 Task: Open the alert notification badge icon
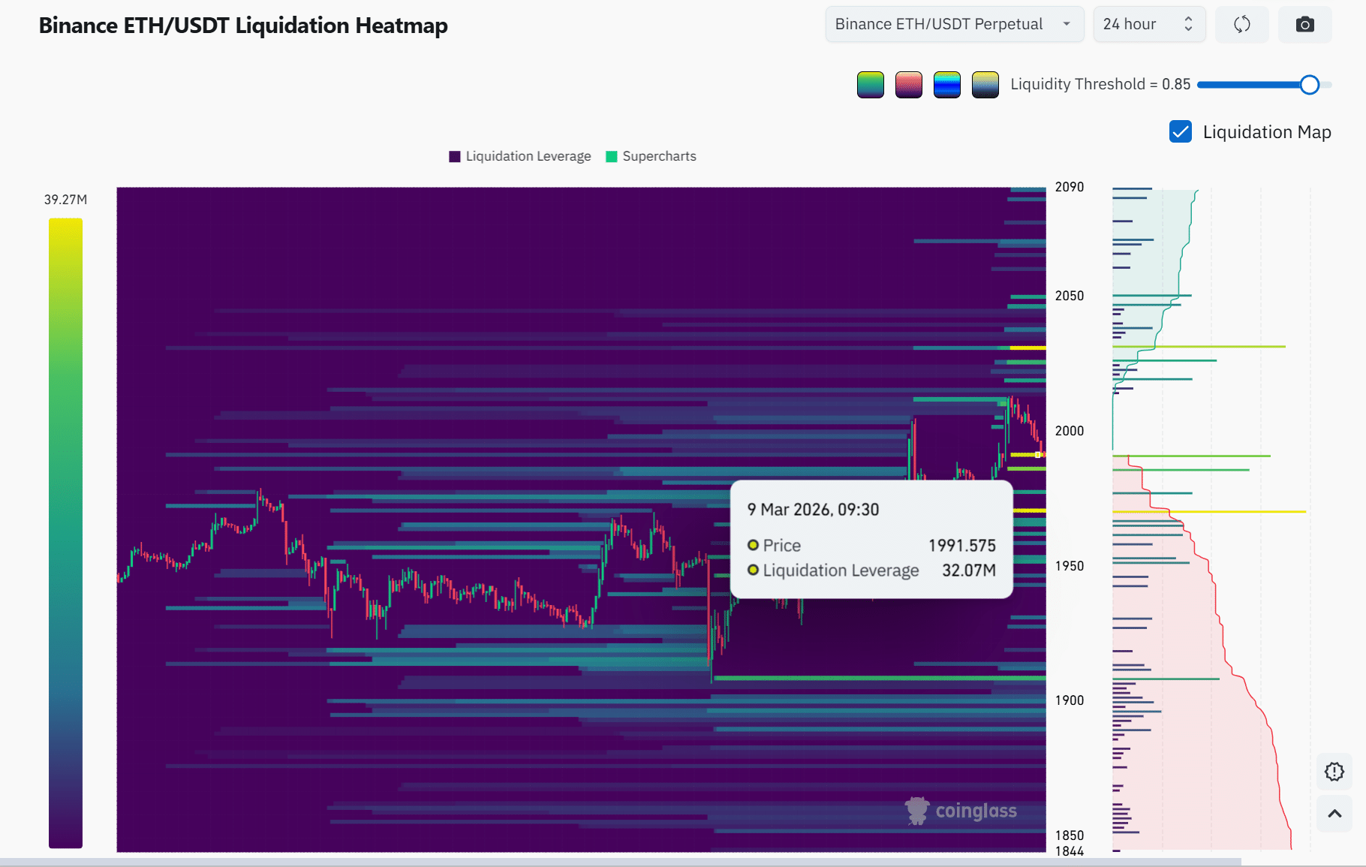[x=1334, y=772]
